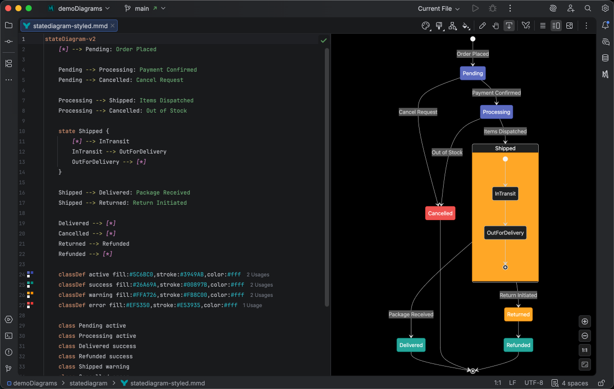
Task: Click the green inspection checkmark in editor
Action: tap(323, 39)
